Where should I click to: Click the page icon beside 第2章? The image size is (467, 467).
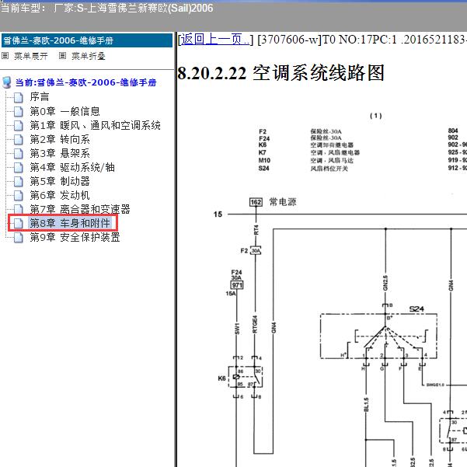coord(19,139)
